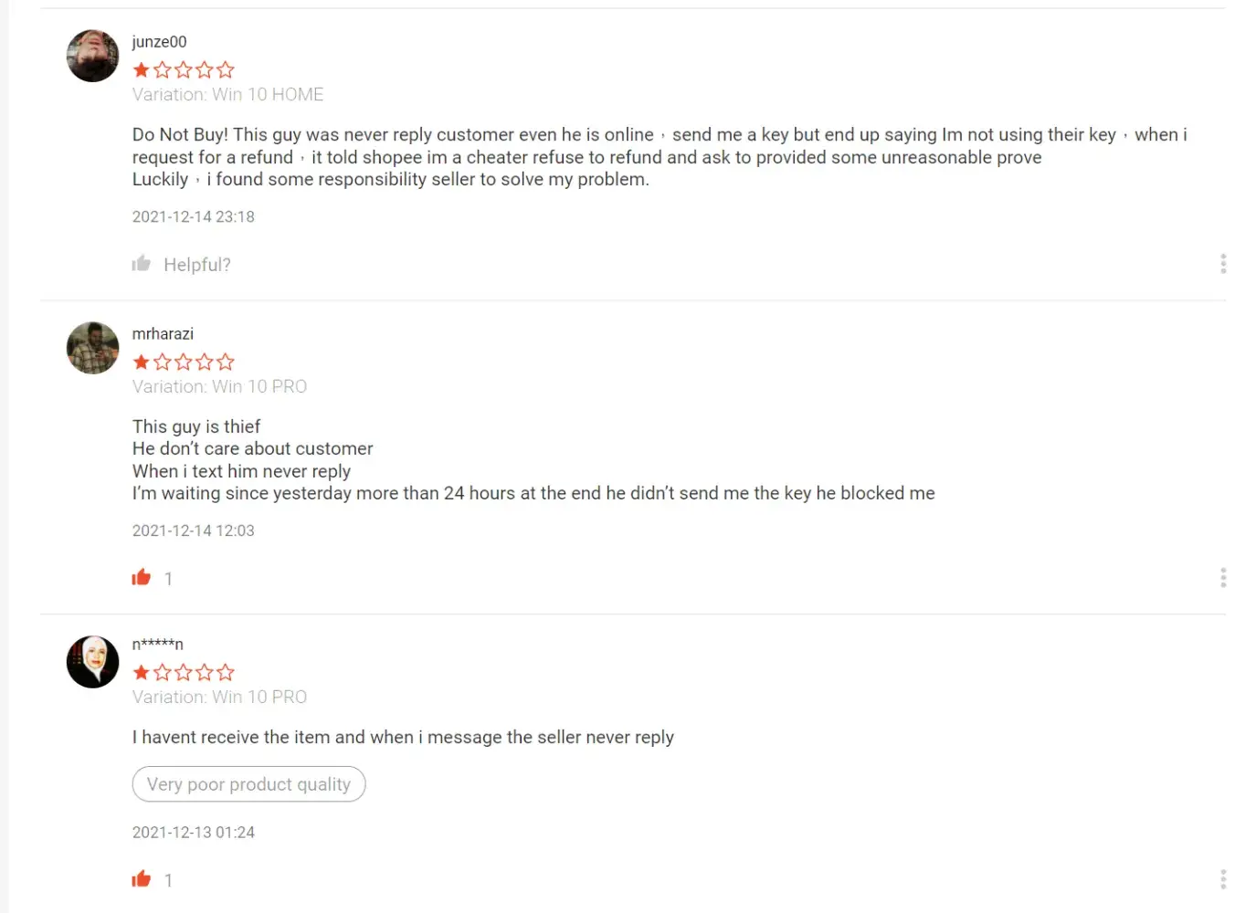
Task: Click the "Helpful?" label on junze00's review
Action: [197, 265]
